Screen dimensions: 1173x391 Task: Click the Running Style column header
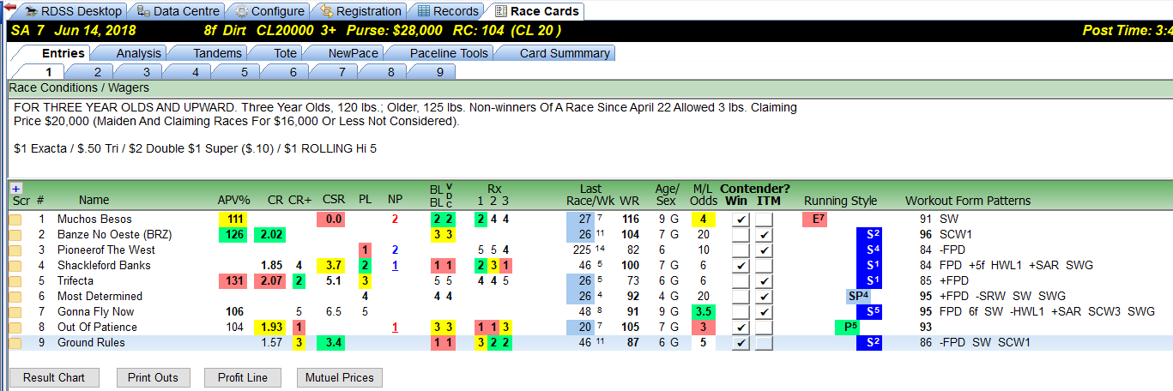coord(840,201)
